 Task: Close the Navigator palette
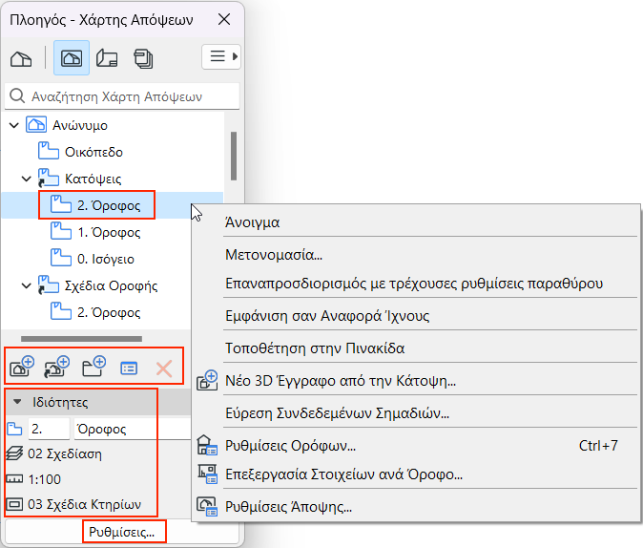tap(224, 19)
